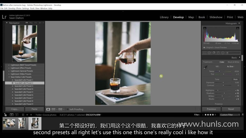Select the Spot Removal tool
The height and width of the screenshot is (138, 246).
pos(209,53)
